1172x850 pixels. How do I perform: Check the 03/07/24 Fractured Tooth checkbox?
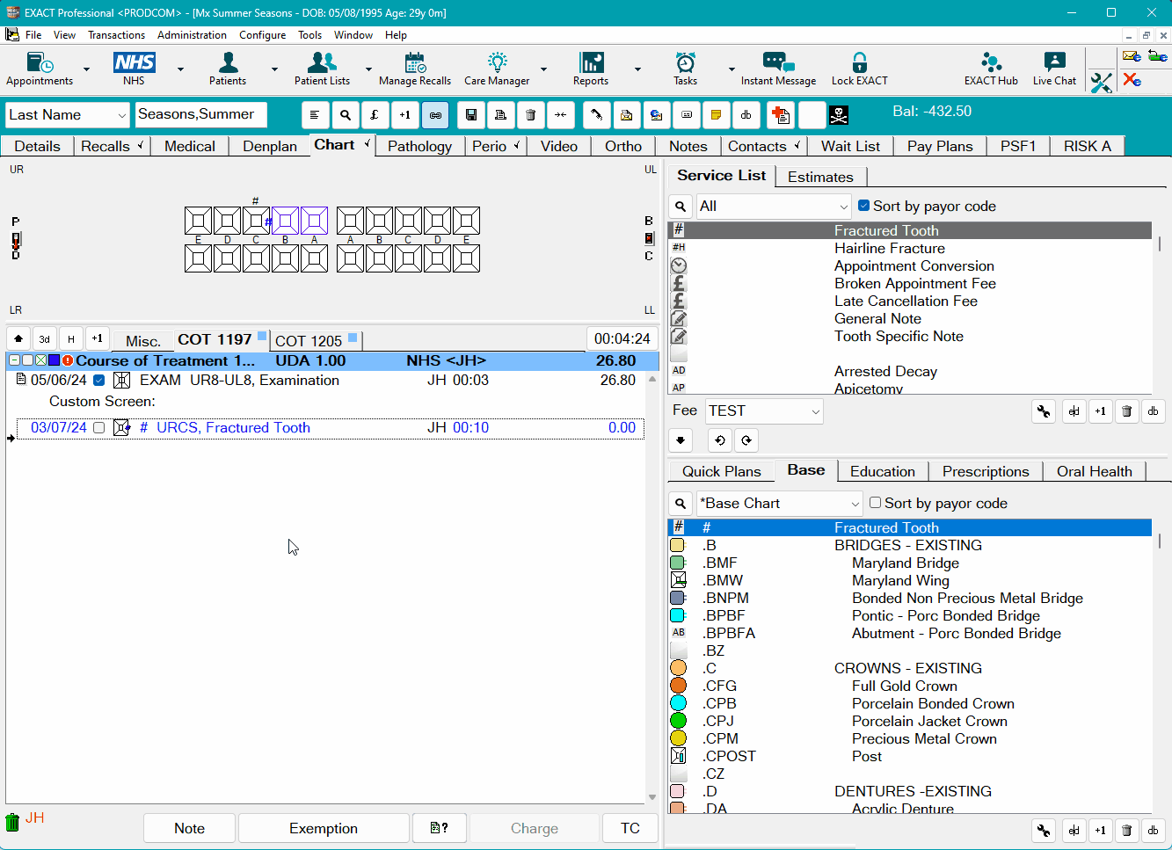coord(98,428)
